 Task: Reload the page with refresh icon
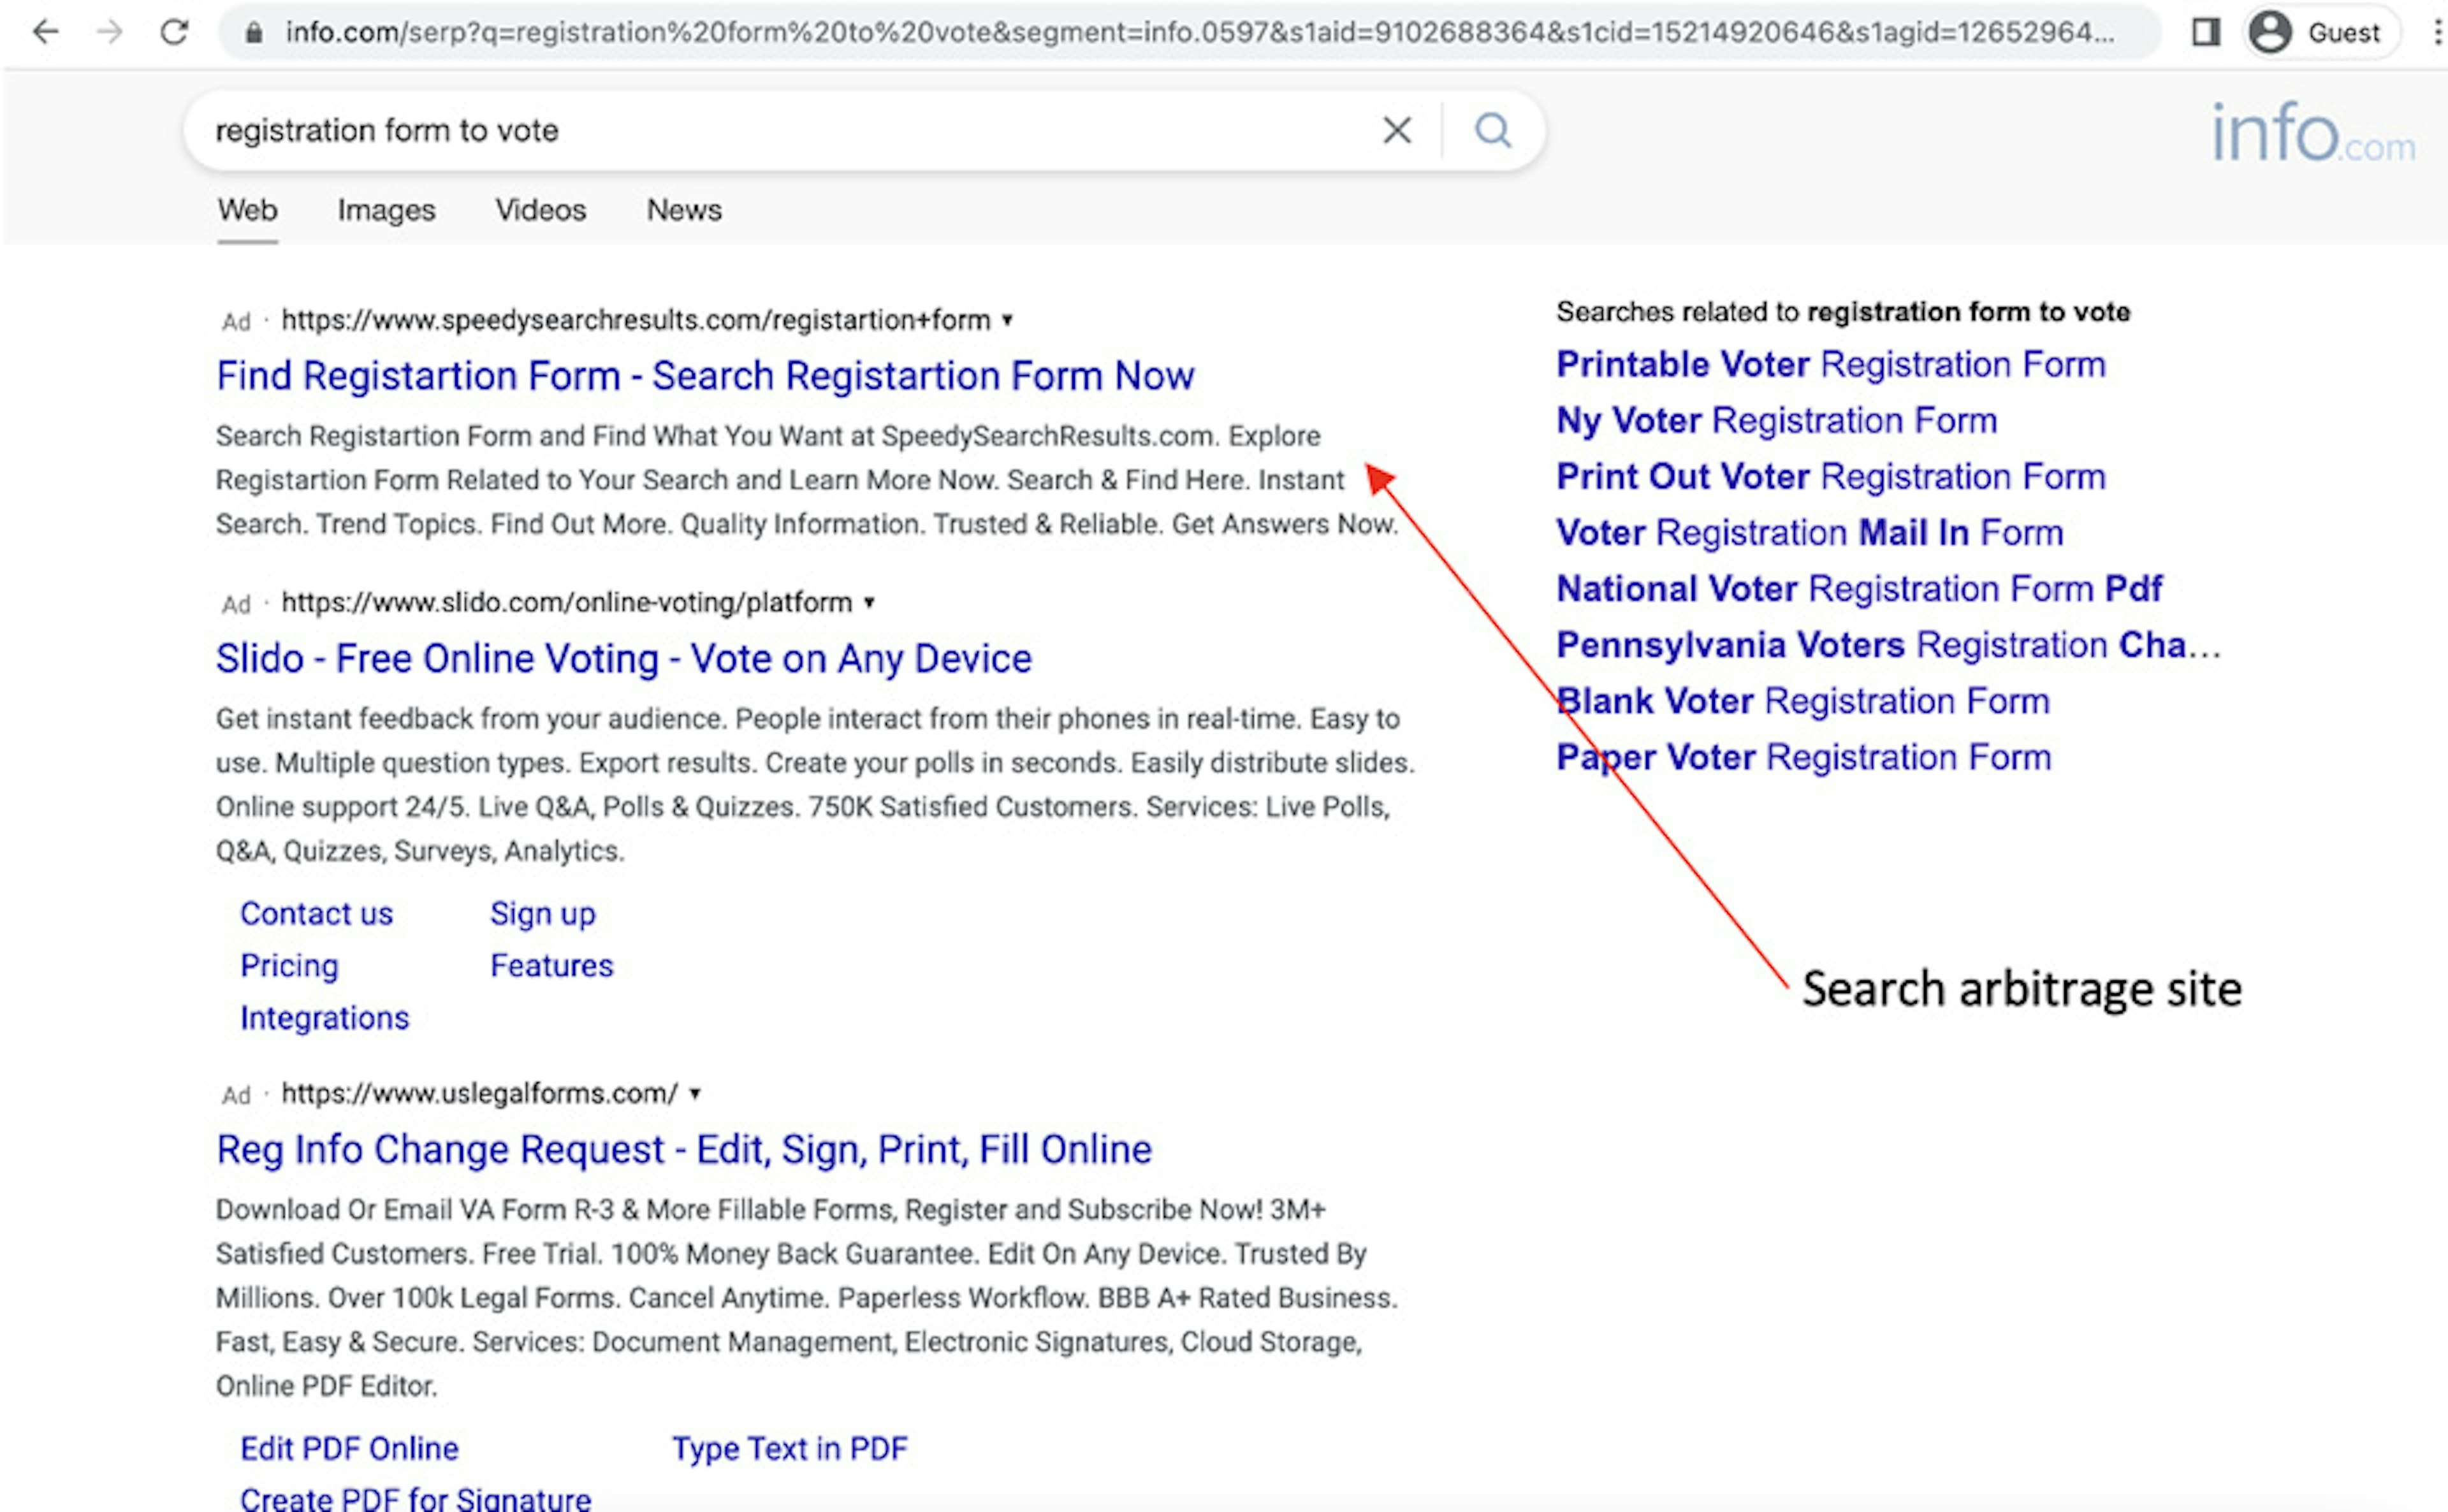coord(174,32)
